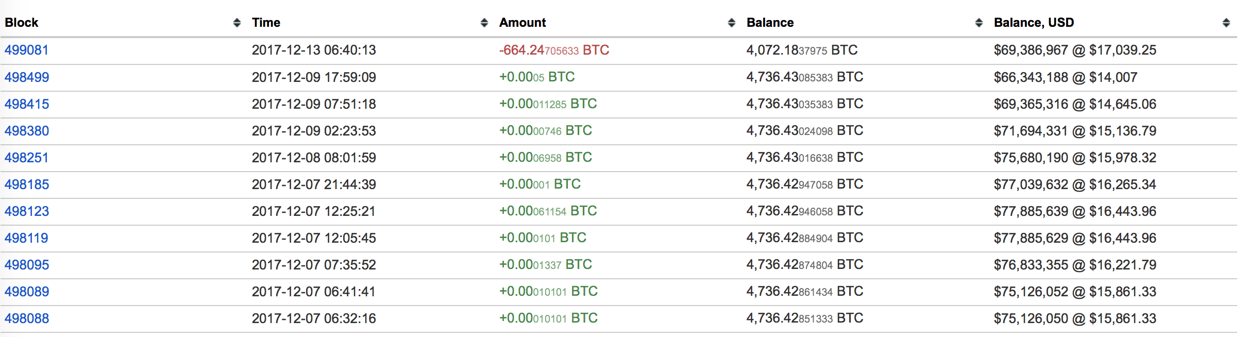Viewport: 1248px width, 337px height.
Task: Open block 498185 link
Action: 27,184
